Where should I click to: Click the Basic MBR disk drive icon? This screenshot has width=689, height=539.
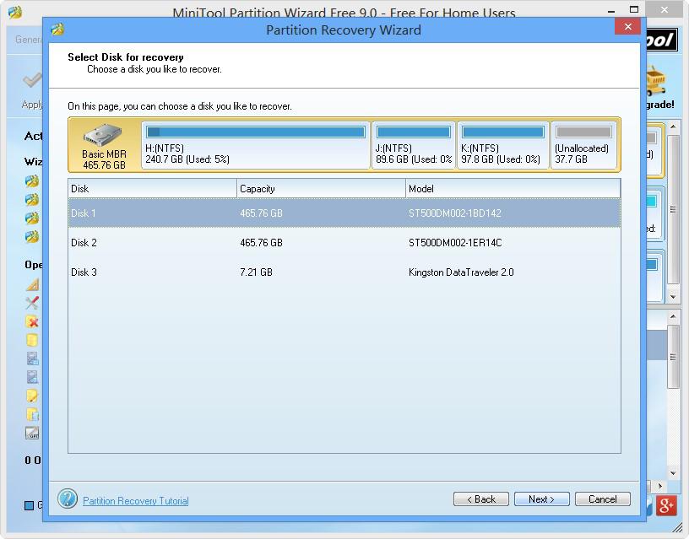click(102, 135)
